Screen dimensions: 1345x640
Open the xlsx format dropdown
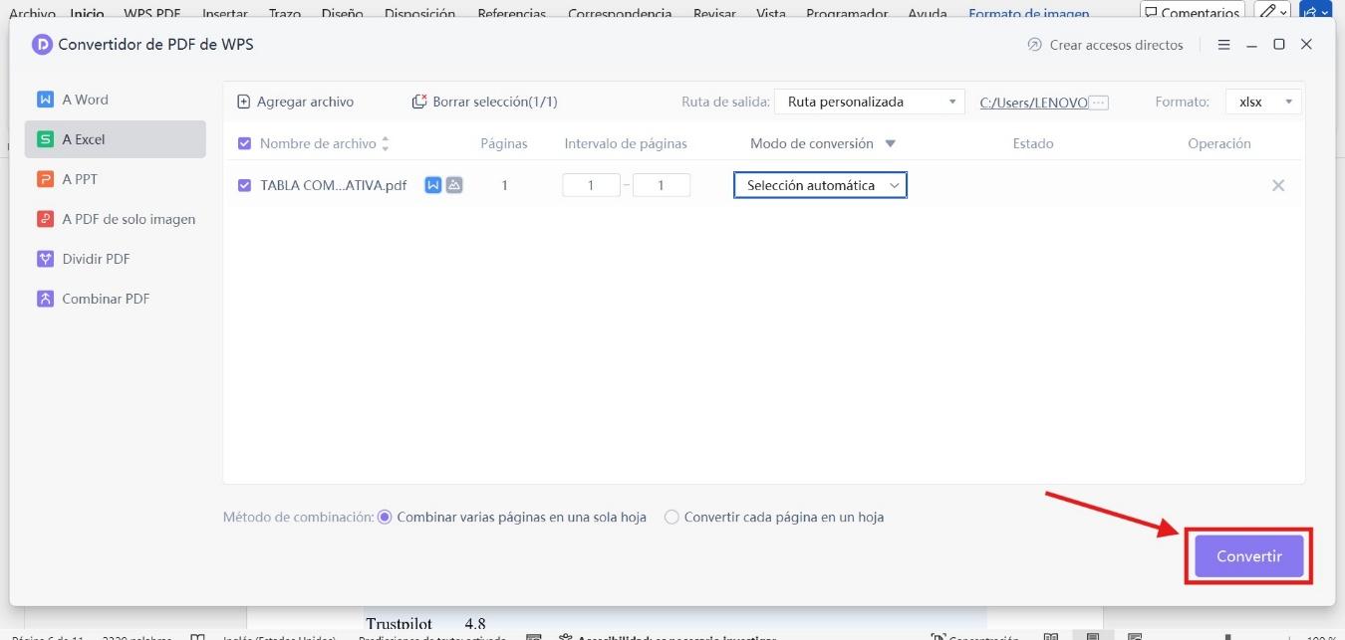(1262, 101)
